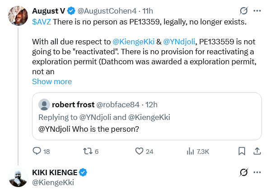Open three-dot menu beside KIKI KIENGE
The image size is (270, 191).
click(257, 172)
